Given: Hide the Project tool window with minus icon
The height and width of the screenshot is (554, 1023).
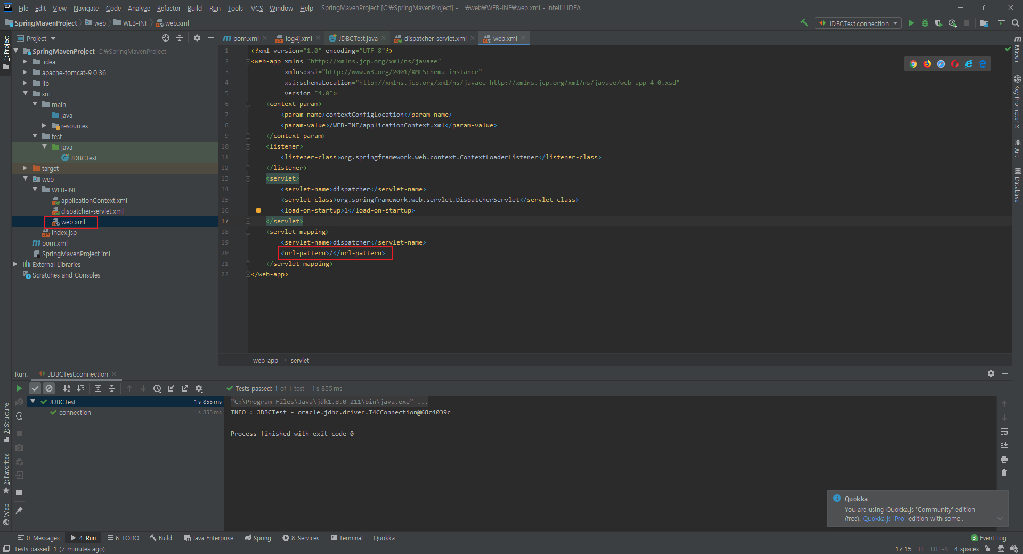Looking at the screenshot, I should click(x=211, y=38).
